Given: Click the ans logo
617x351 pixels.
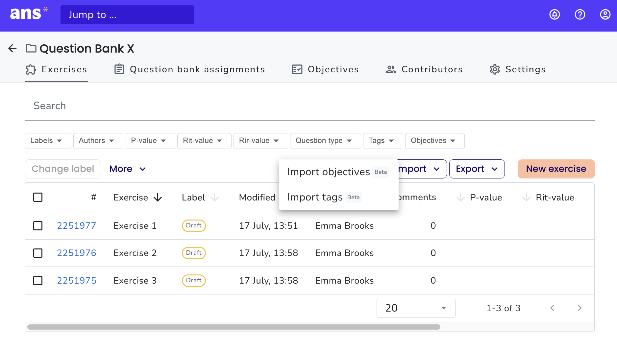Looking at the screenshot, I should [29, 14].
